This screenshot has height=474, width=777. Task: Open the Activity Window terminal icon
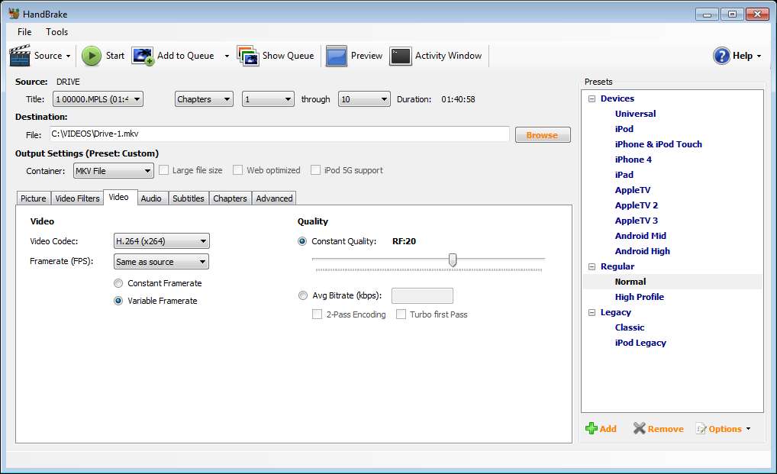pyautogui.click(x=401, y=56)
